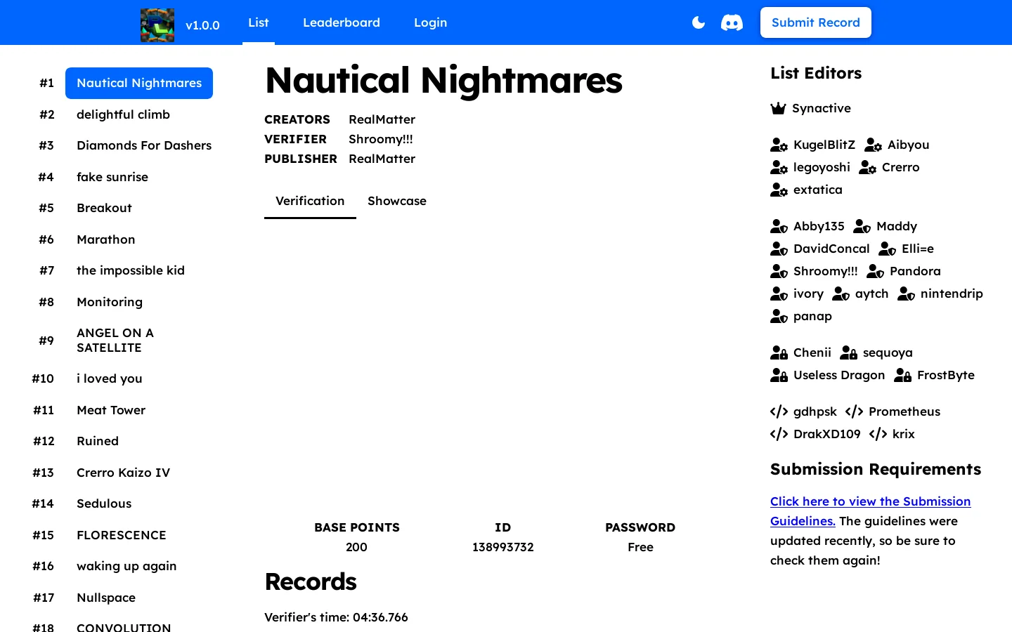1012x632 pixels.
Task: Open the List nav tab
Action: (259, 22)
